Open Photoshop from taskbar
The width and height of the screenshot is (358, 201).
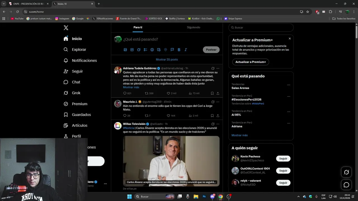pyautogui.click(x=204, y=197)
